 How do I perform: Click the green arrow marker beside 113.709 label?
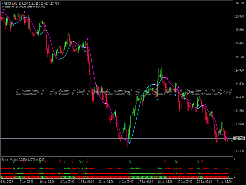(x=232, y=141)
